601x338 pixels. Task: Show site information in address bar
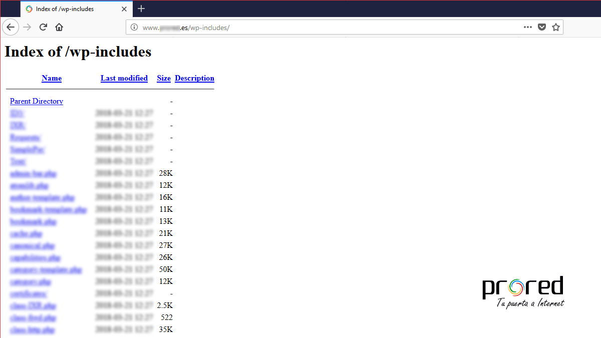click(134, 28)
